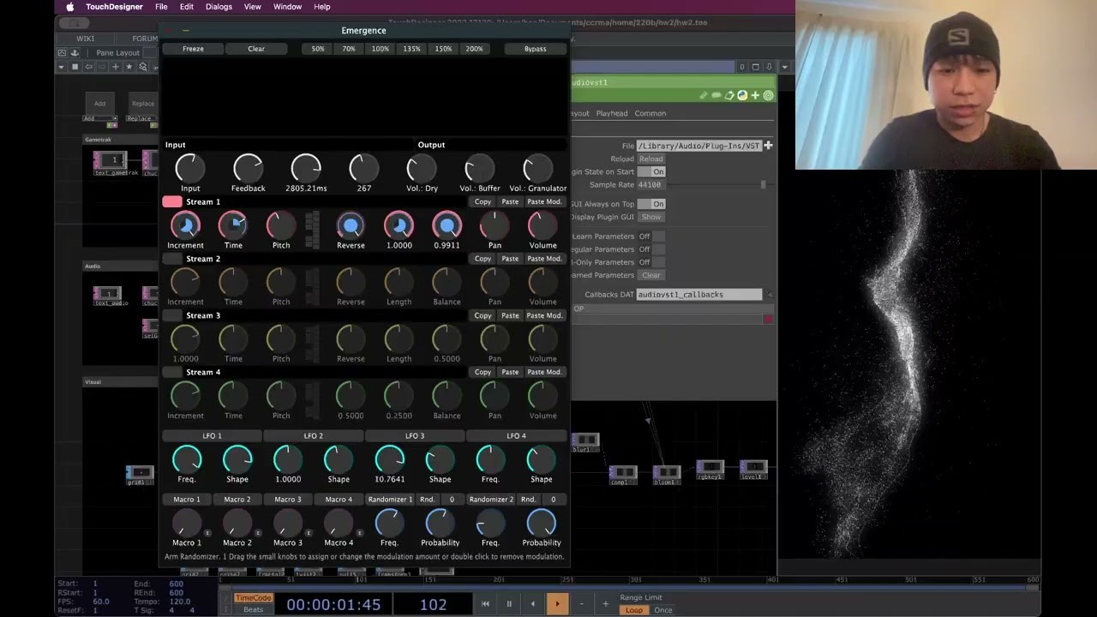Image resolution: width=1097 pixels, height=617 pixels.
Task: Select the Randomizer 1 header
Action: [x=390, y=500]
